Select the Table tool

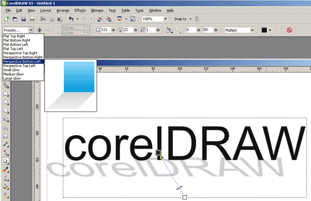[6, 136]
